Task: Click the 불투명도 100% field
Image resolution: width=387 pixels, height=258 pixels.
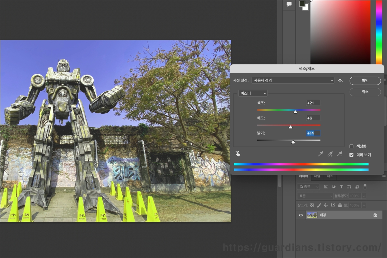Action: pos(355,196)
